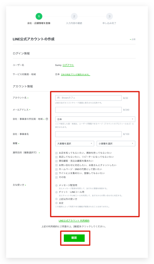Screen dimensions: 154x264
Task: Click step 2 circle in progress indicator
Action: tap(74, 16)
